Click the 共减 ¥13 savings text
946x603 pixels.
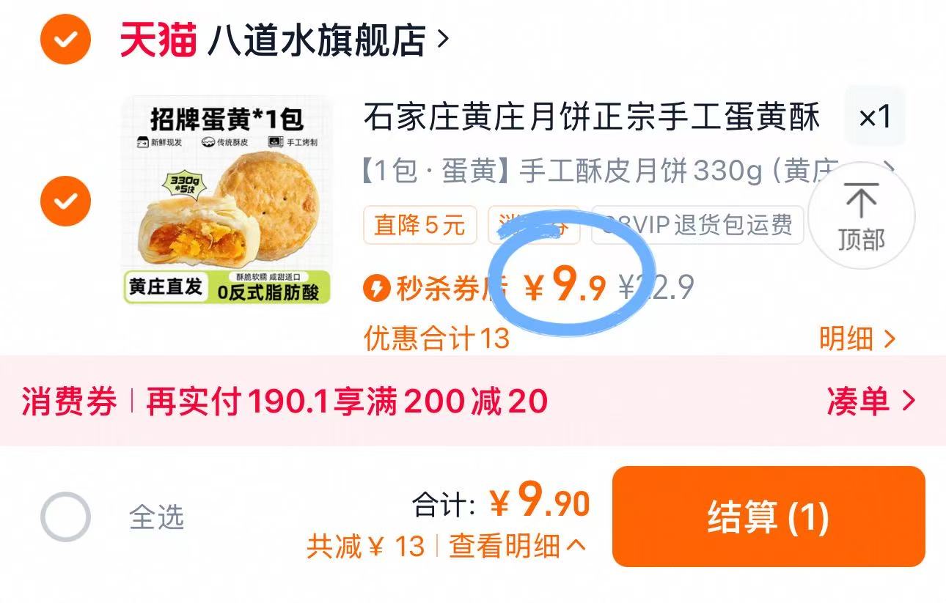pos(366,546)
